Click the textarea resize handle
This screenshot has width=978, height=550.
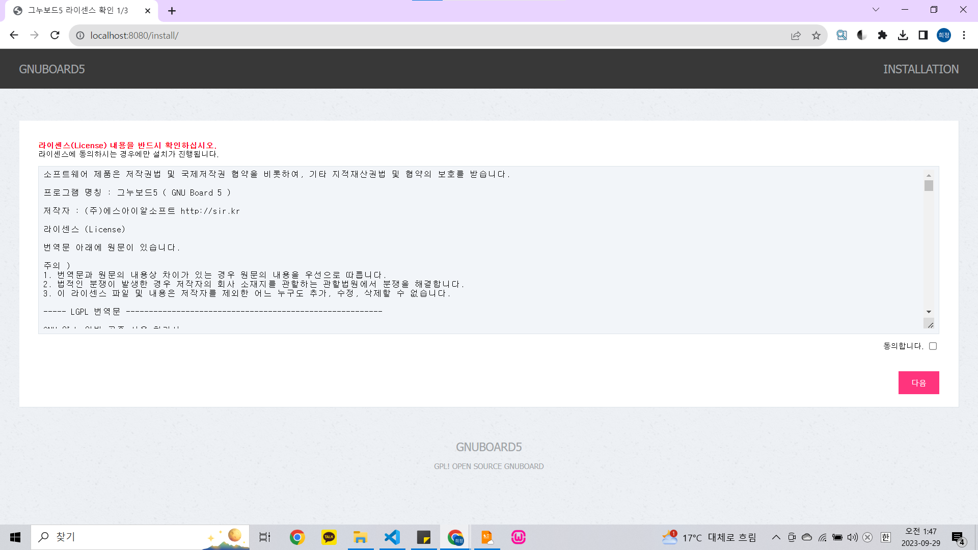coord(930,324)
